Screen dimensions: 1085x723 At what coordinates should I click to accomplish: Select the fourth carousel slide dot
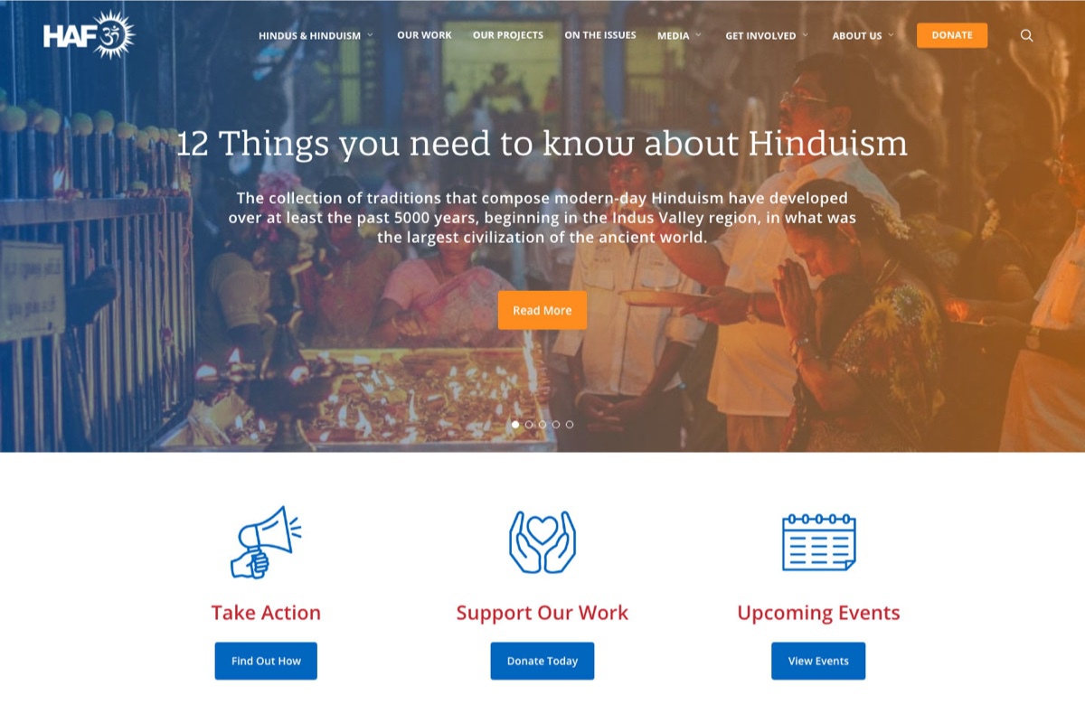556,424
